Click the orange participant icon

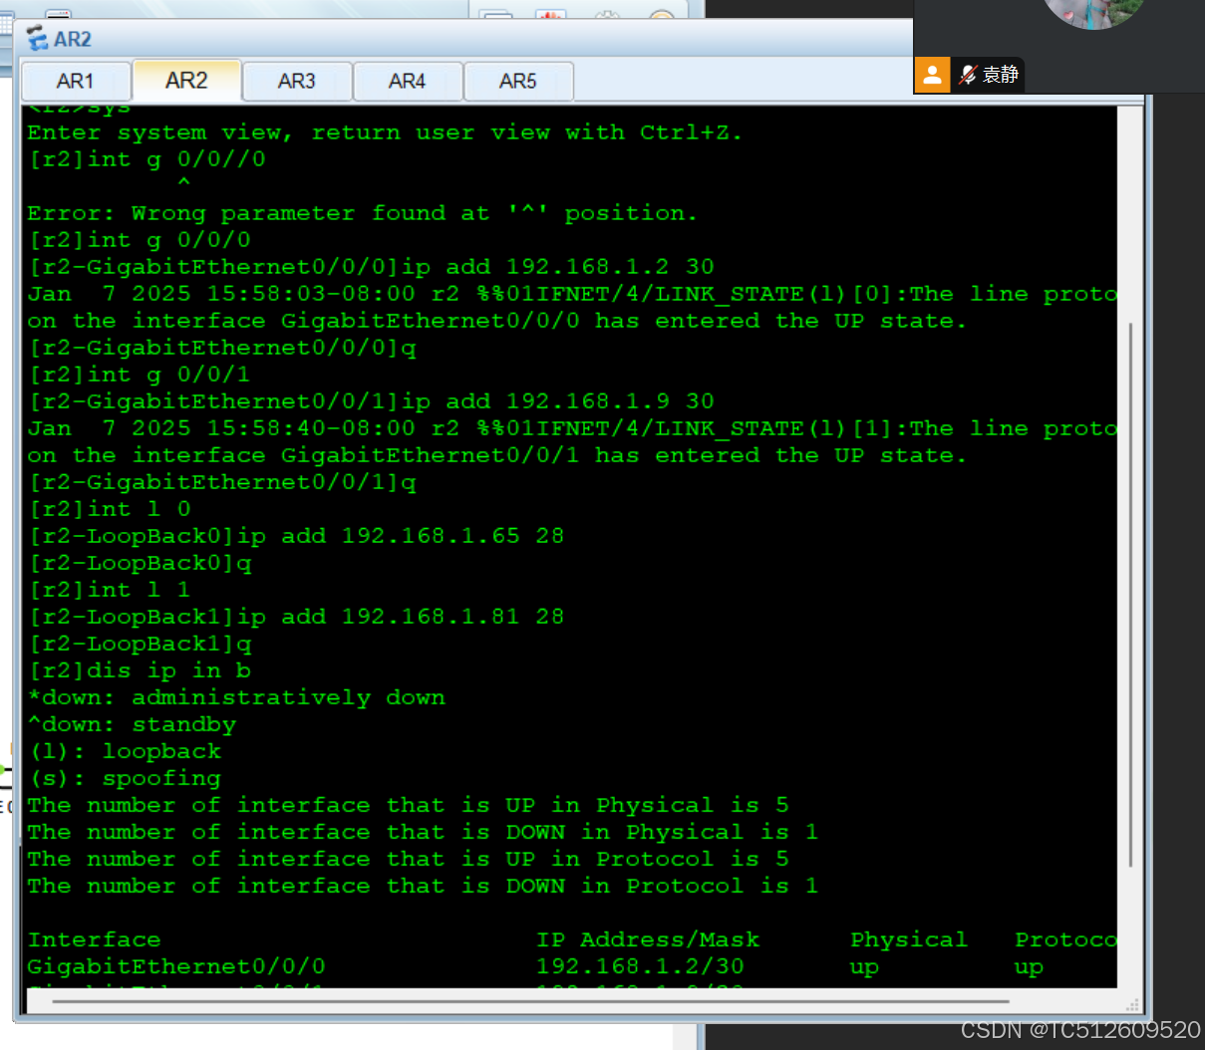coord(932,75)
